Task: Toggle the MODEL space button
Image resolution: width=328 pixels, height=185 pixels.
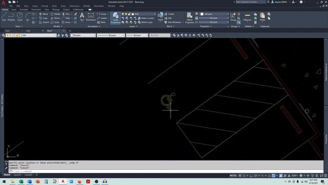Action: (x=233, y=176)
